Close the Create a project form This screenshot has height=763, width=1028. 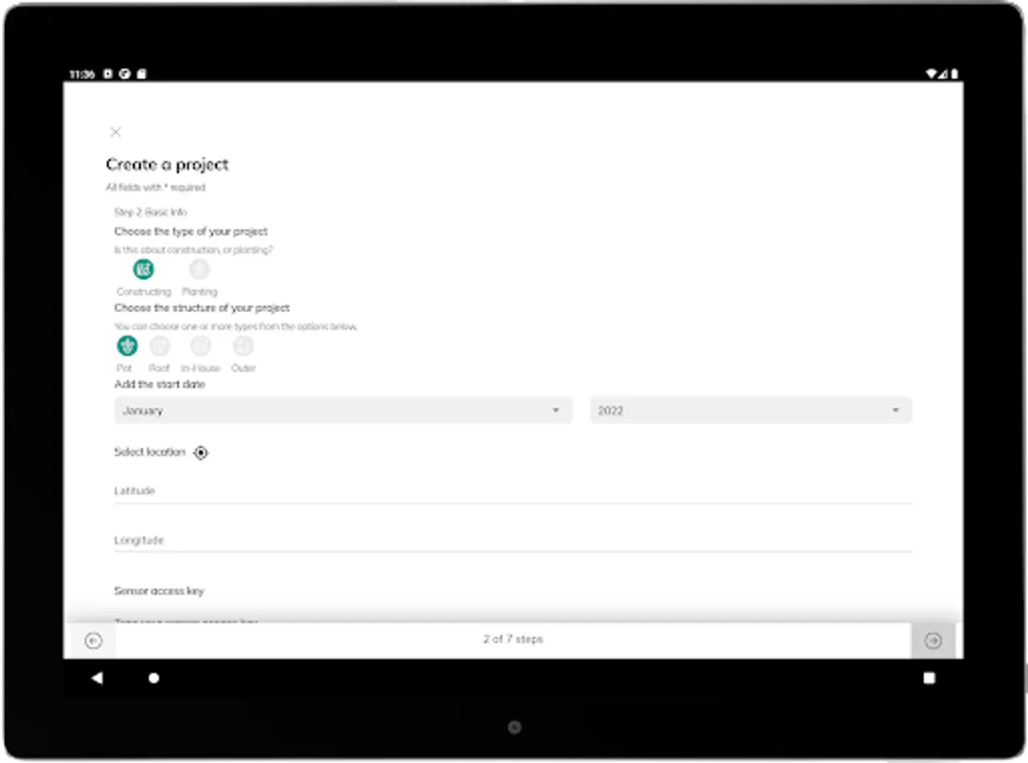tap(116, 131)
